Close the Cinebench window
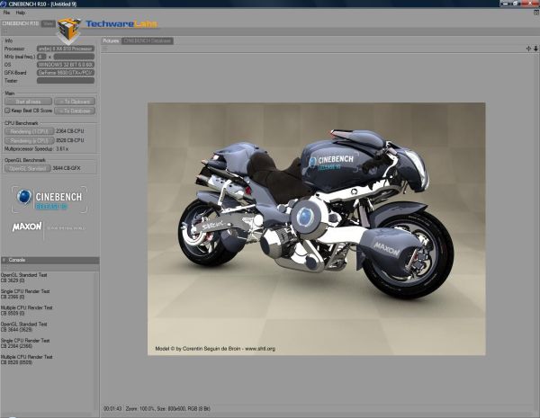The height and width of the screenshot is (418, 540). click(530, 3)
